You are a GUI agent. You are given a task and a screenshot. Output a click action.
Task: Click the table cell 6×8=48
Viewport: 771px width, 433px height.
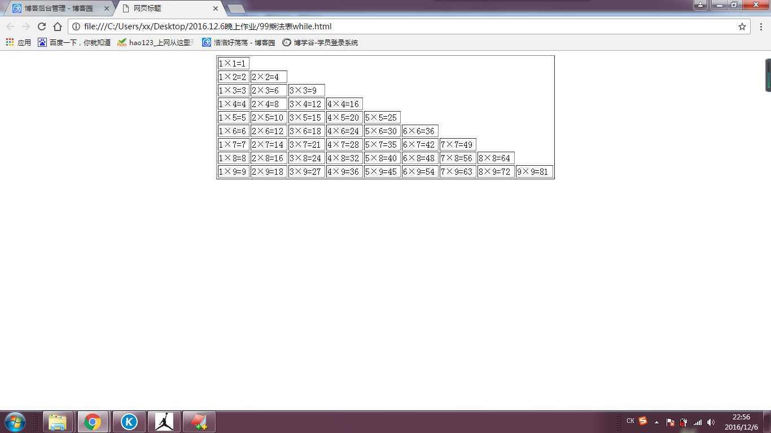tap(420, 158)
